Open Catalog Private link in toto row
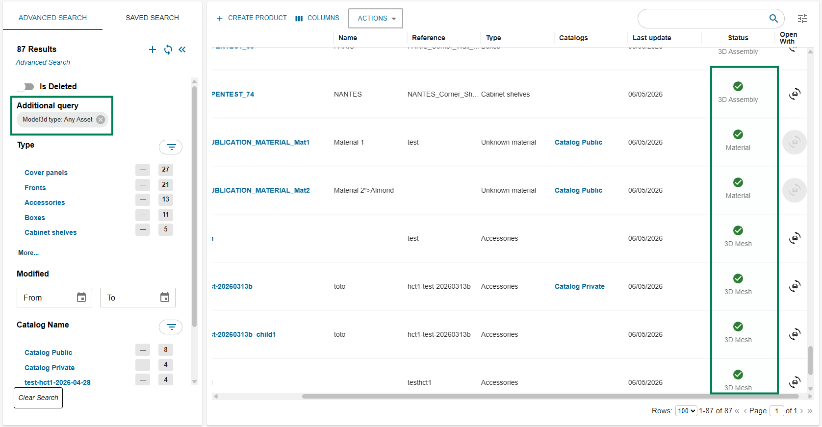Image resolution: width=822 pixels, height=427 pixels. pyautogui.click(x=580, y=286)
